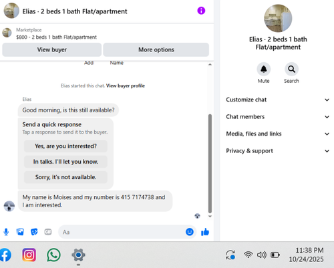Click large profile picture in side panel
The height and width of the screenshot is (268, 334).
pyautogui.click(x=278, y=18)
